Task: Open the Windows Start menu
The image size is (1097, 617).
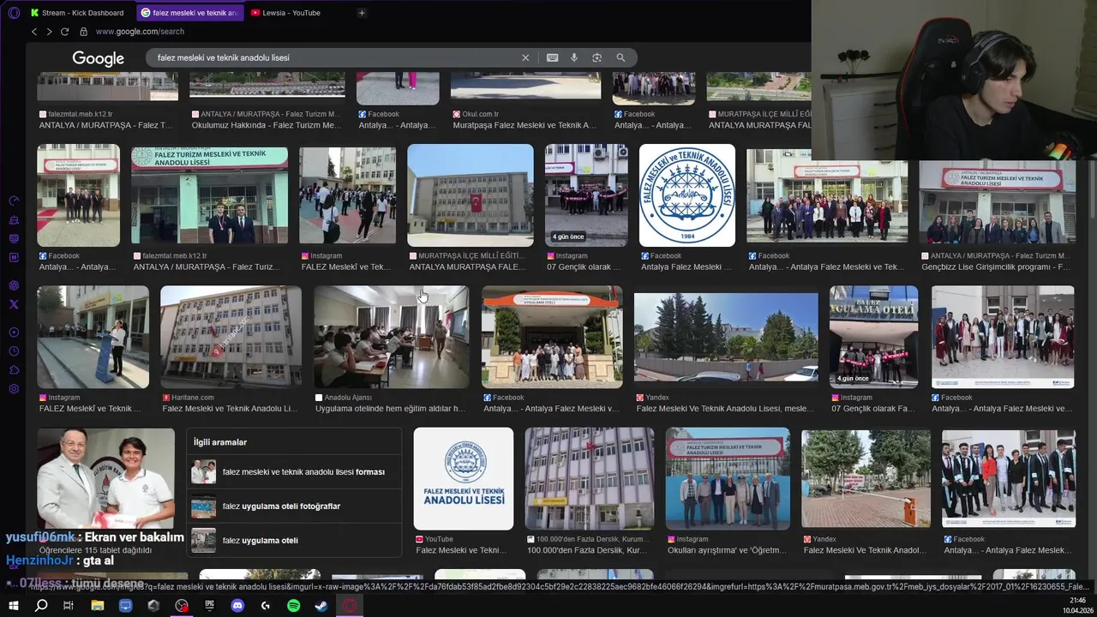Action: point(14,605)
